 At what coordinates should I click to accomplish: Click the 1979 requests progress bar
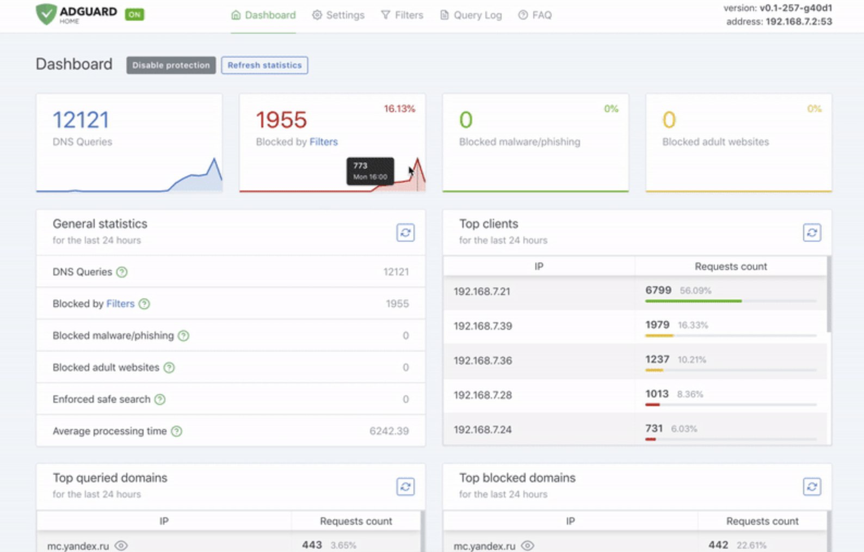pyautogui.click(x=731, y=336)
